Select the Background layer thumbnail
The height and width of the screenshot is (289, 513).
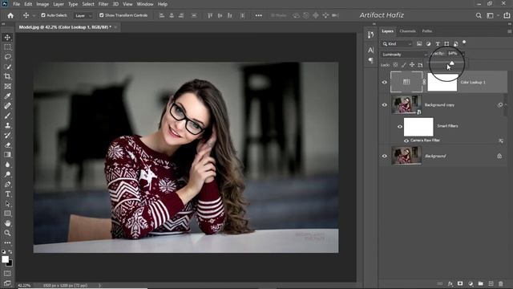[406, 156]
